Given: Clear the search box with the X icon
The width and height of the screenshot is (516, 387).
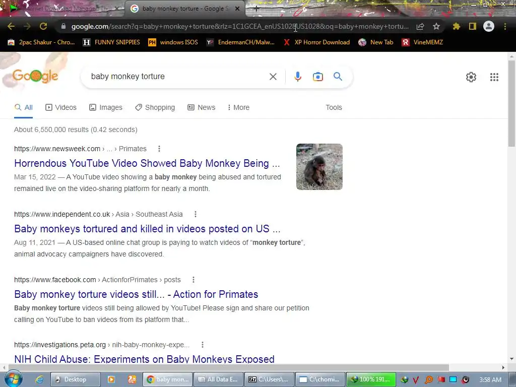Looking at the screenshot, I should point(273,77).
